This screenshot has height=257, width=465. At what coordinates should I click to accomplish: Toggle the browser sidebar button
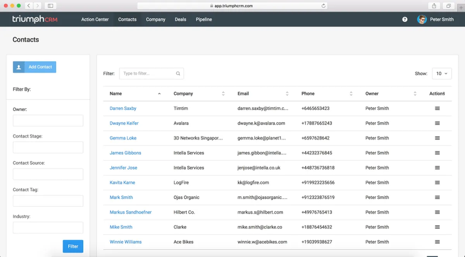click(50, 6)
